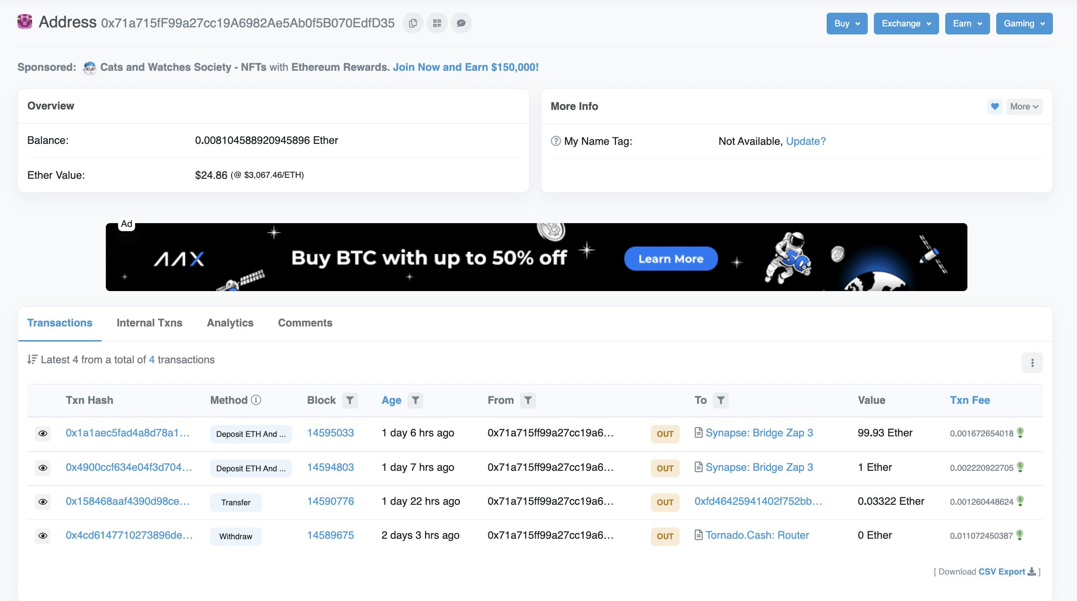
Task: Open block 14595033 link
Action: 330,433
